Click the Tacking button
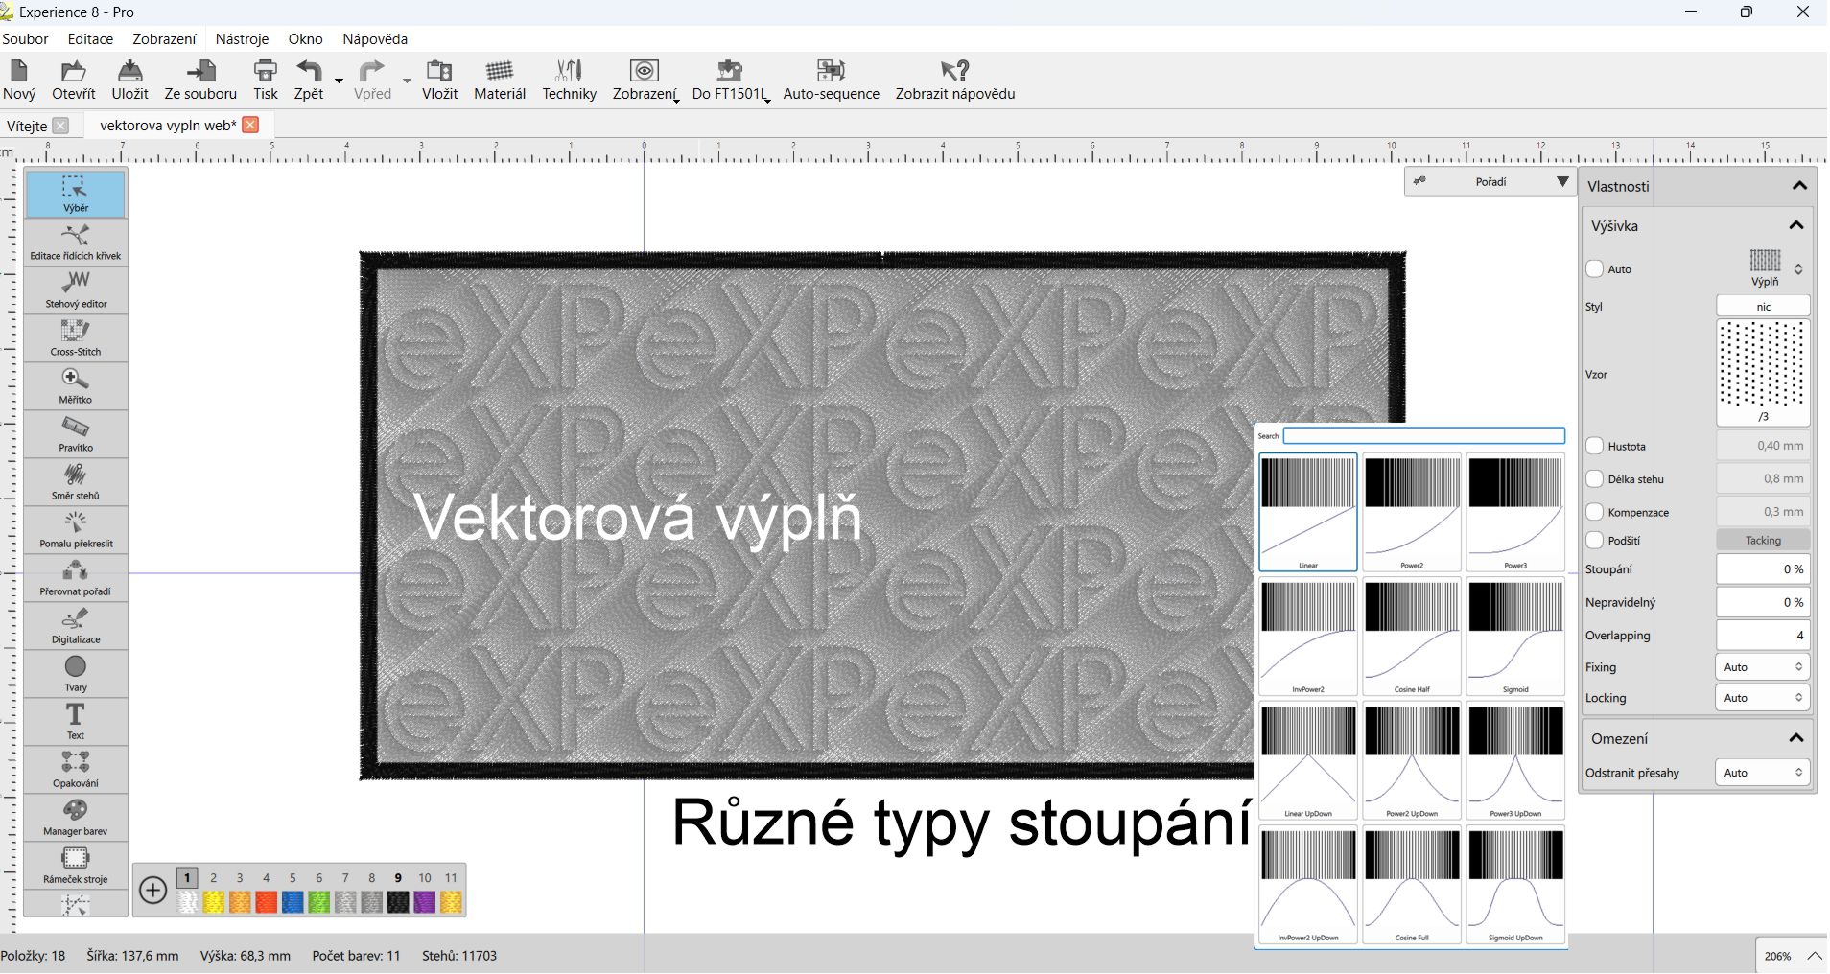The width and height of the screenshot is (1830, 974). (1762, 541)
